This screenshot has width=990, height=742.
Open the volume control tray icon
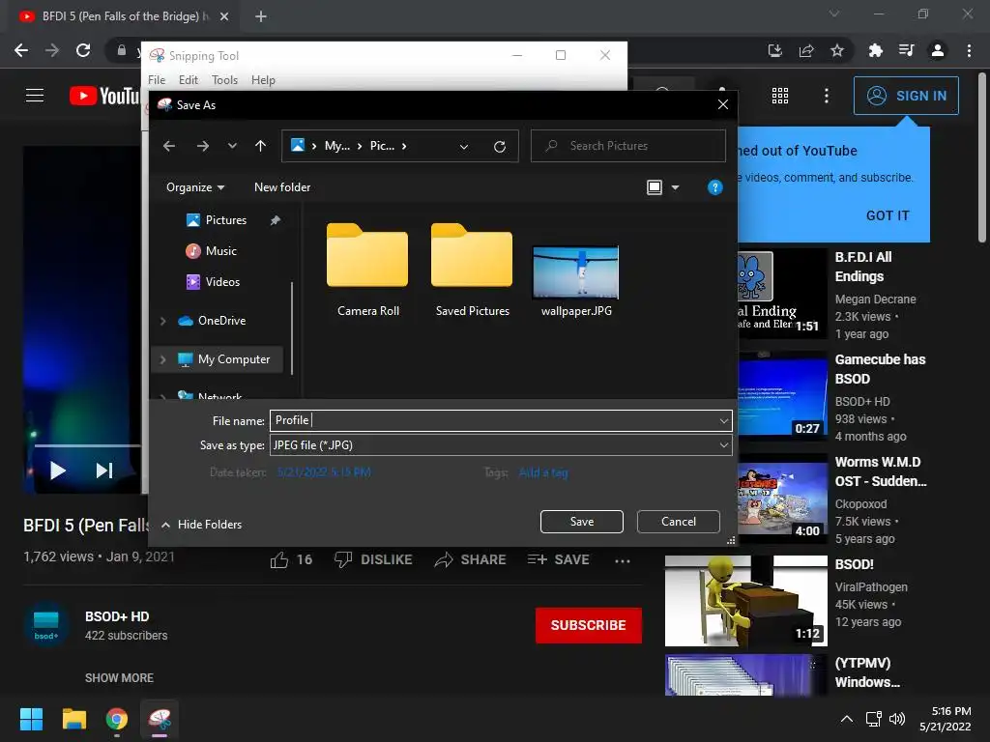point(897,719)
